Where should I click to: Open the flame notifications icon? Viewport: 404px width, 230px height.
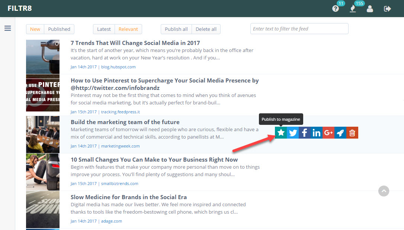point(353,9)
